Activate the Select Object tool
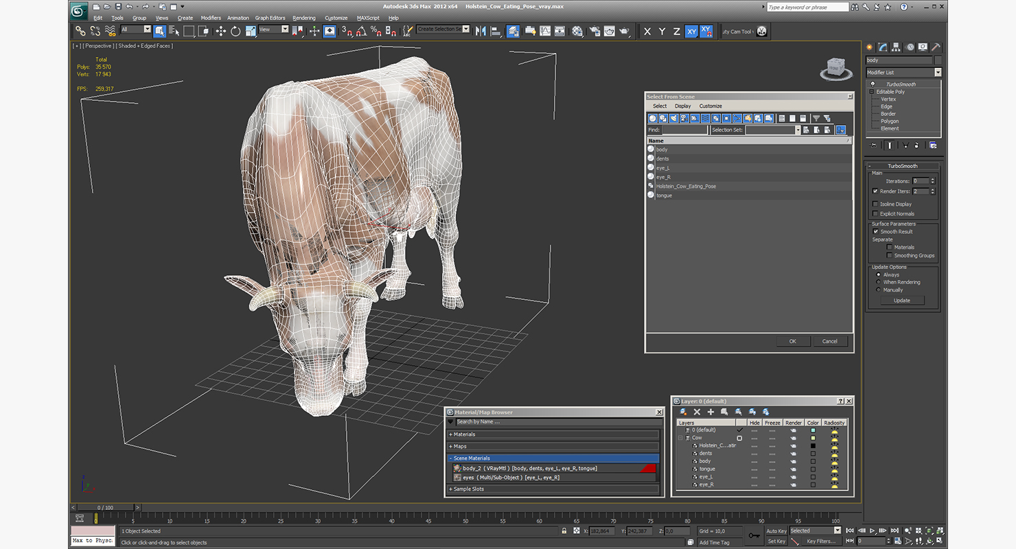Image resolution: width=1016 pixels, height=549 pixels. [159, 31]
